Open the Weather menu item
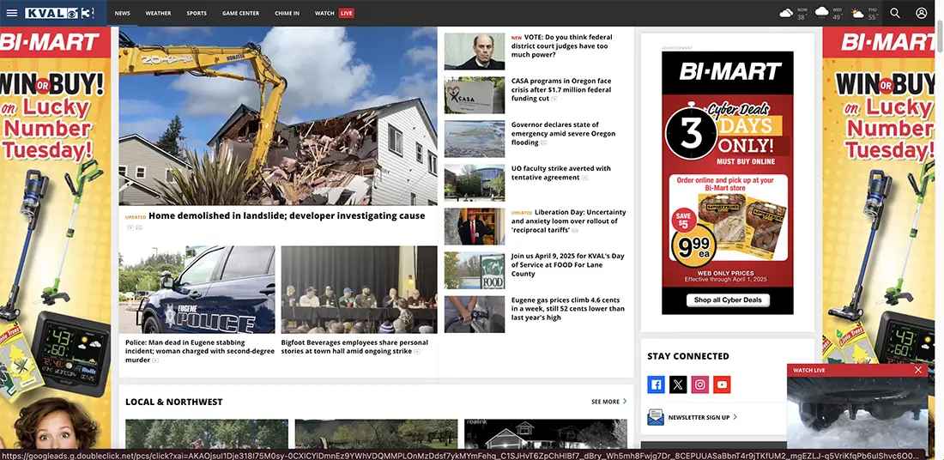The height and width of the screenshot is (460, 944). tap(158, 13)
